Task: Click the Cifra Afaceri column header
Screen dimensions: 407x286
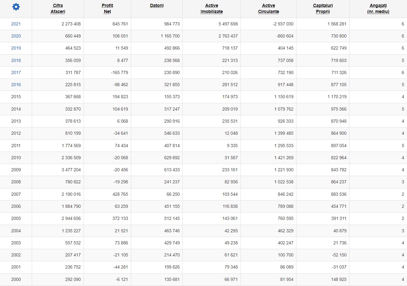Action: (x=58, y=9)
